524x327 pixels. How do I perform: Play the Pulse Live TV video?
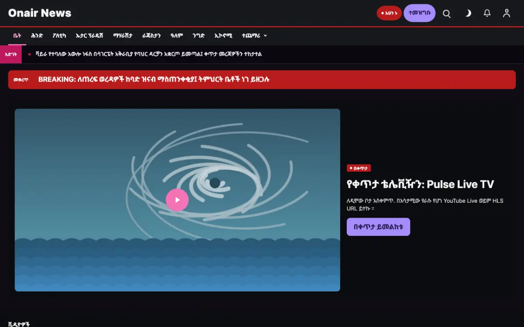pos(177,200)
